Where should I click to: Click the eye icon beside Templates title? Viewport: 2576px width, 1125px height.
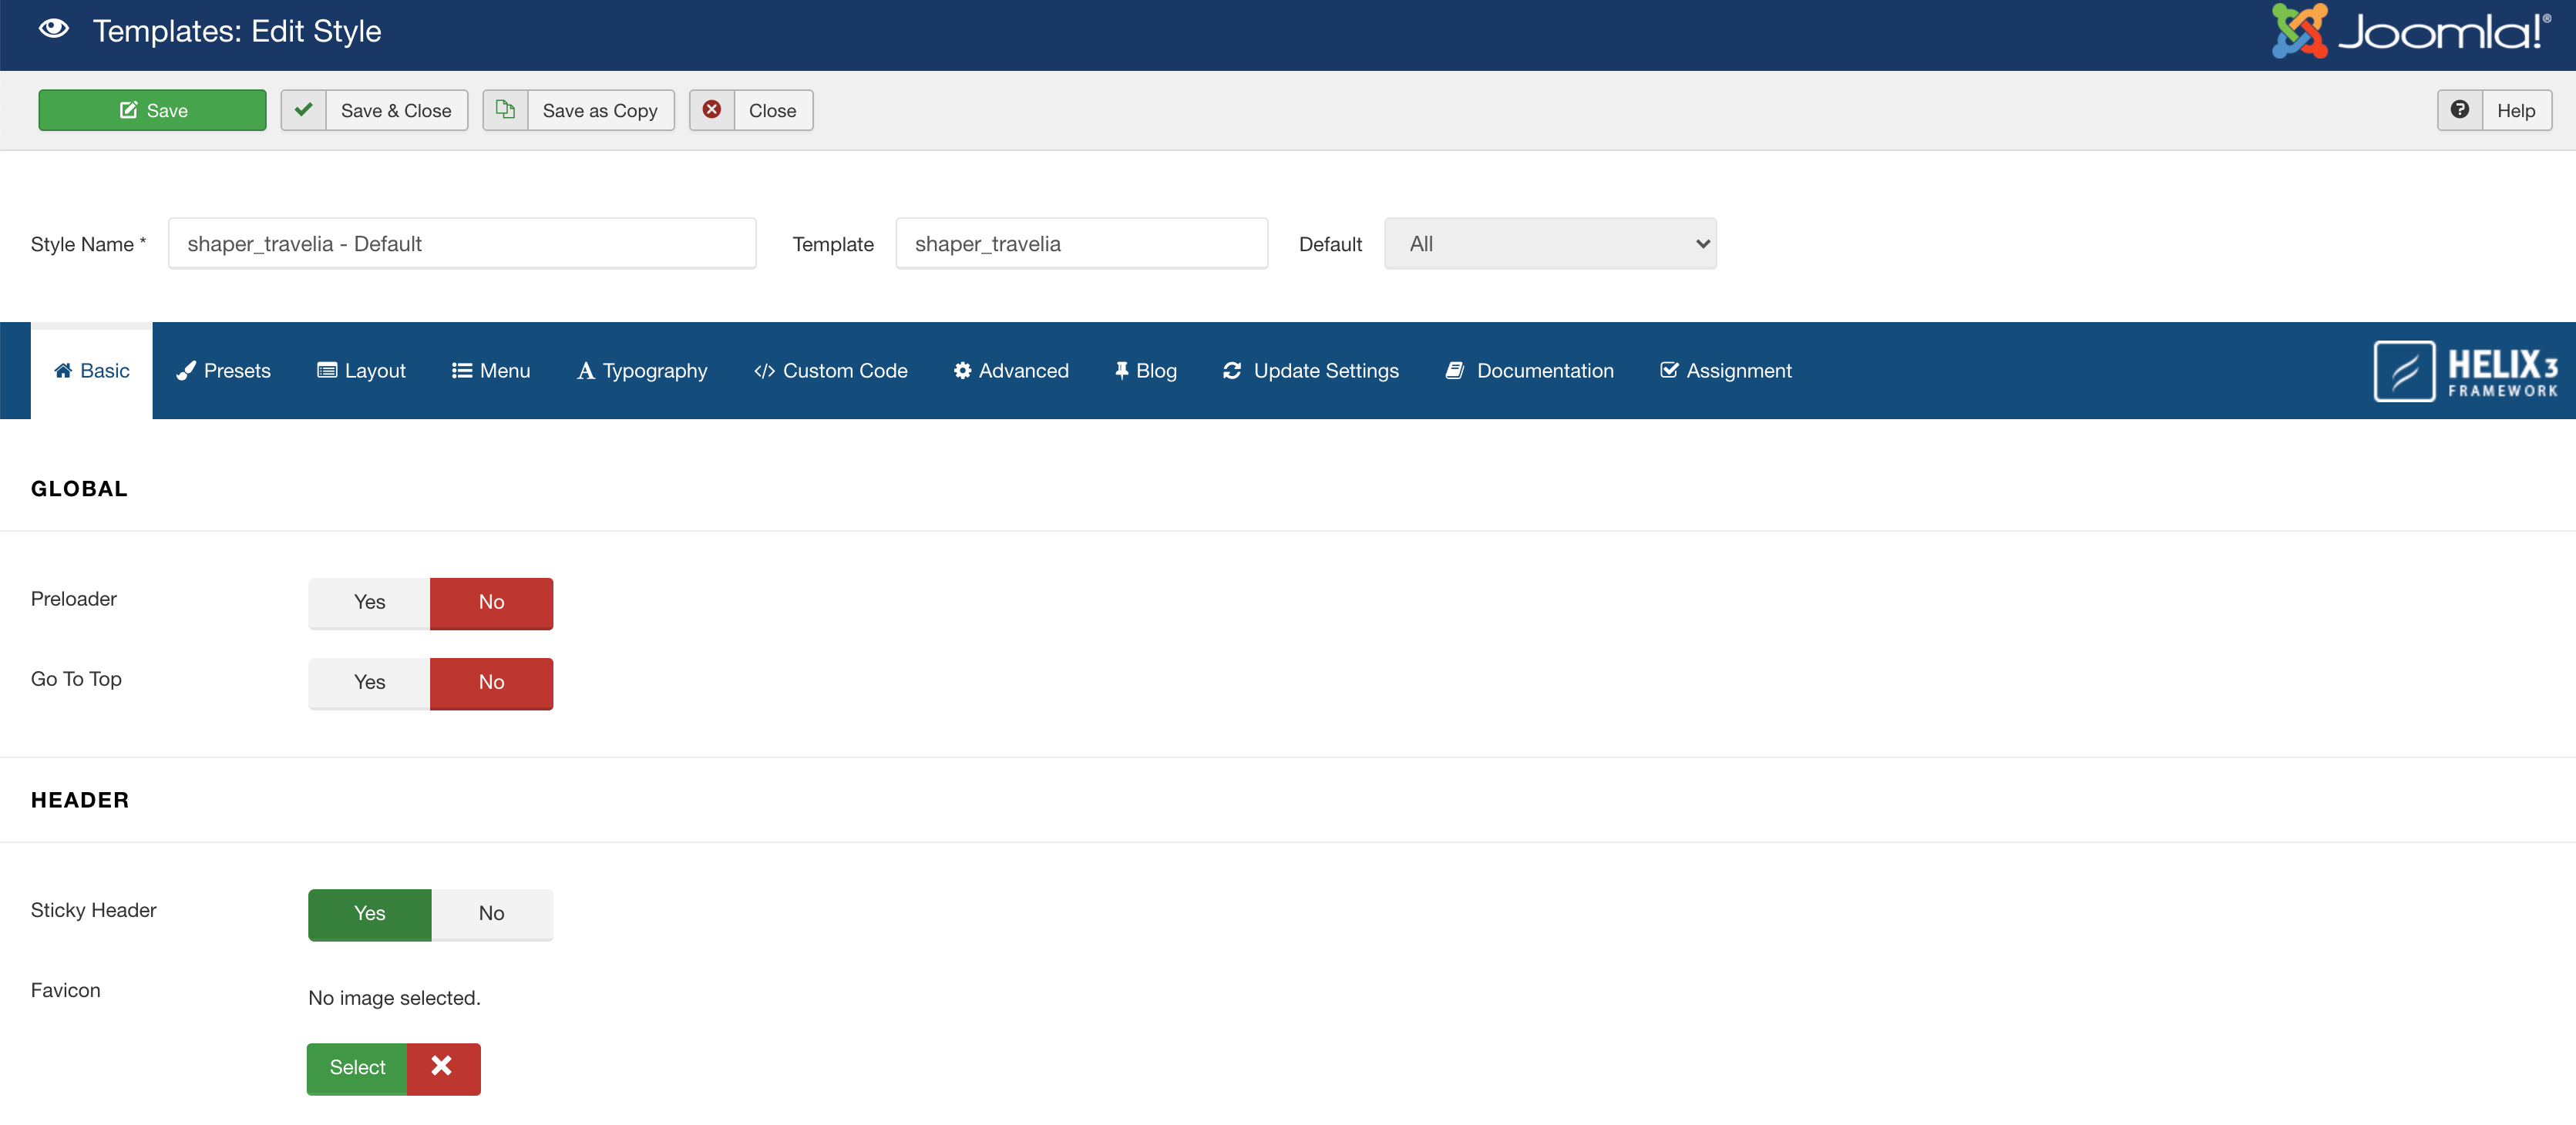(54, 30)
